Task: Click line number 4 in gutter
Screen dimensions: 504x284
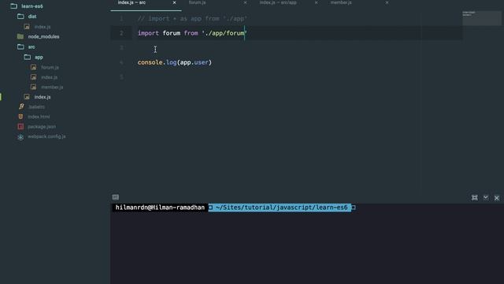Action: point(121,62)
